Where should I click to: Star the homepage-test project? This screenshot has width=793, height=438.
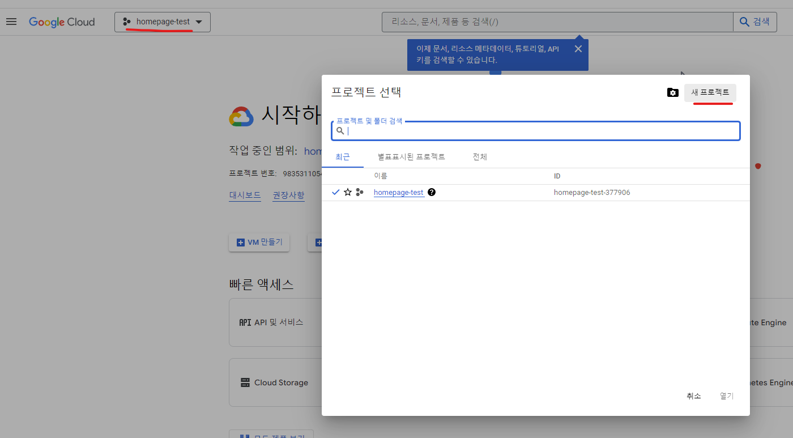pyautogui.click(x=348, y=192)
